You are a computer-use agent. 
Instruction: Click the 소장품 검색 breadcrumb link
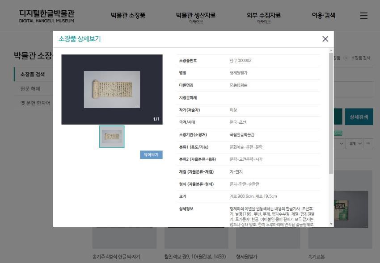[360, 58]
